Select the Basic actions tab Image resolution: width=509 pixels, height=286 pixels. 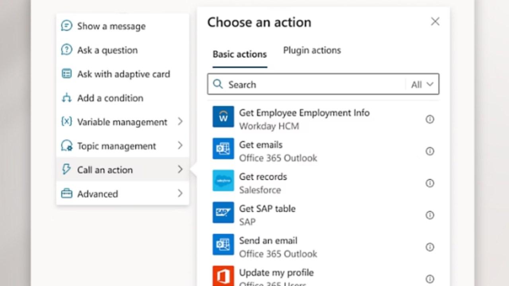pyautogui.click(x=239, y=54)
